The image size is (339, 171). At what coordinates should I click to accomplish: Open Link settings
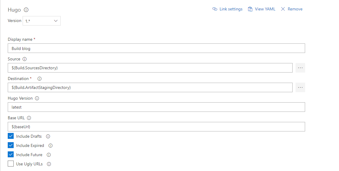[227, 9]
